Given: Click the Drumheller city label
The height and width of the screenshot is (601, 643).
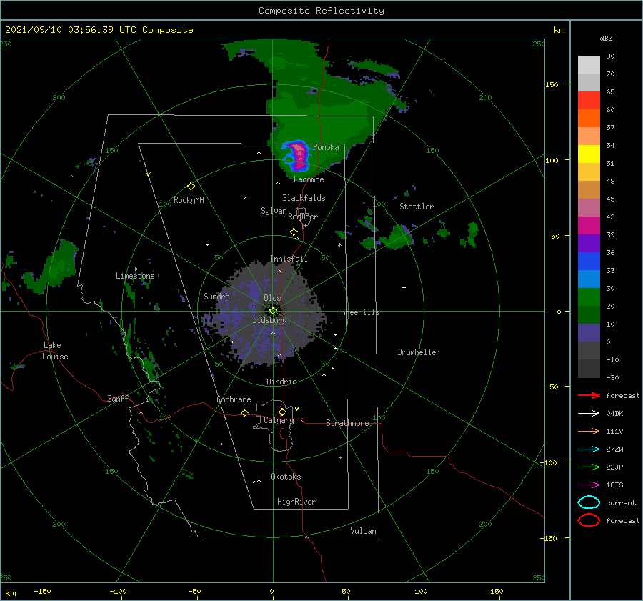Looking at the screenshot, I should (x=419, y=352).
